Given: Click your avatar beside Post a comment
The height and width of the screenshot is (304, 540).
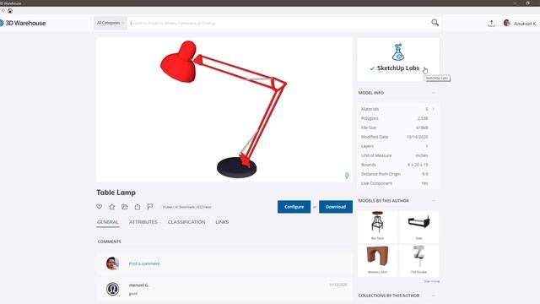Looking at the screenshot, I should tap(112, 263).
